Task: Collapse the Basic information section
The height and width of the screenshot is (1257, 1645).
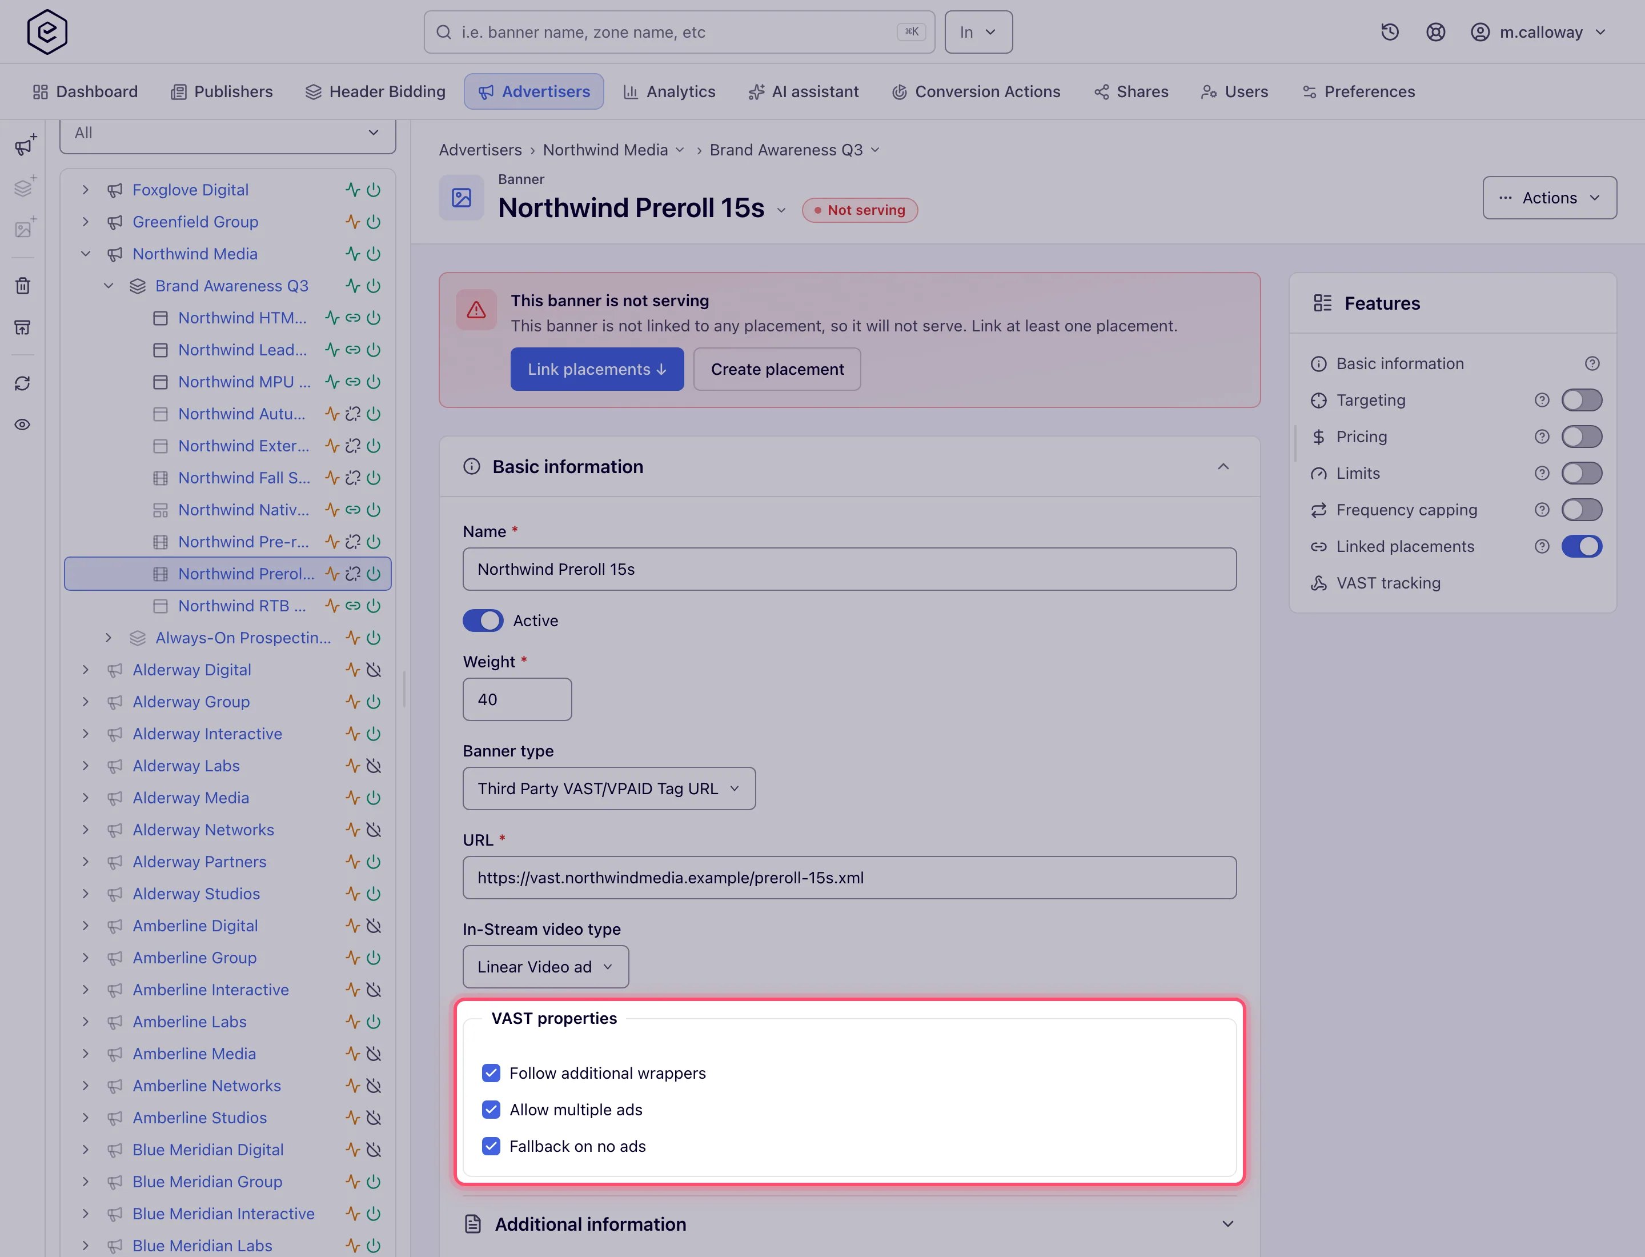Action: click(1222, 467)
